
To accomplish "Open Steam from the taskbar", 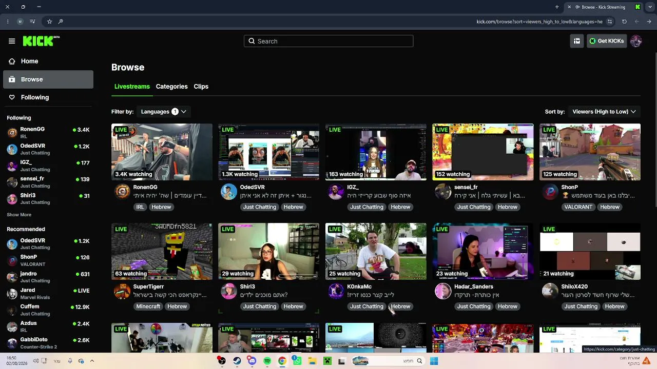I will point(237,361).
